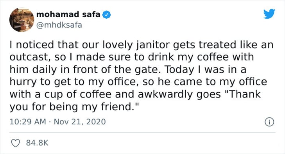
Task: Click the blue verified checkmark badge
Action: (x=107, y=15)
